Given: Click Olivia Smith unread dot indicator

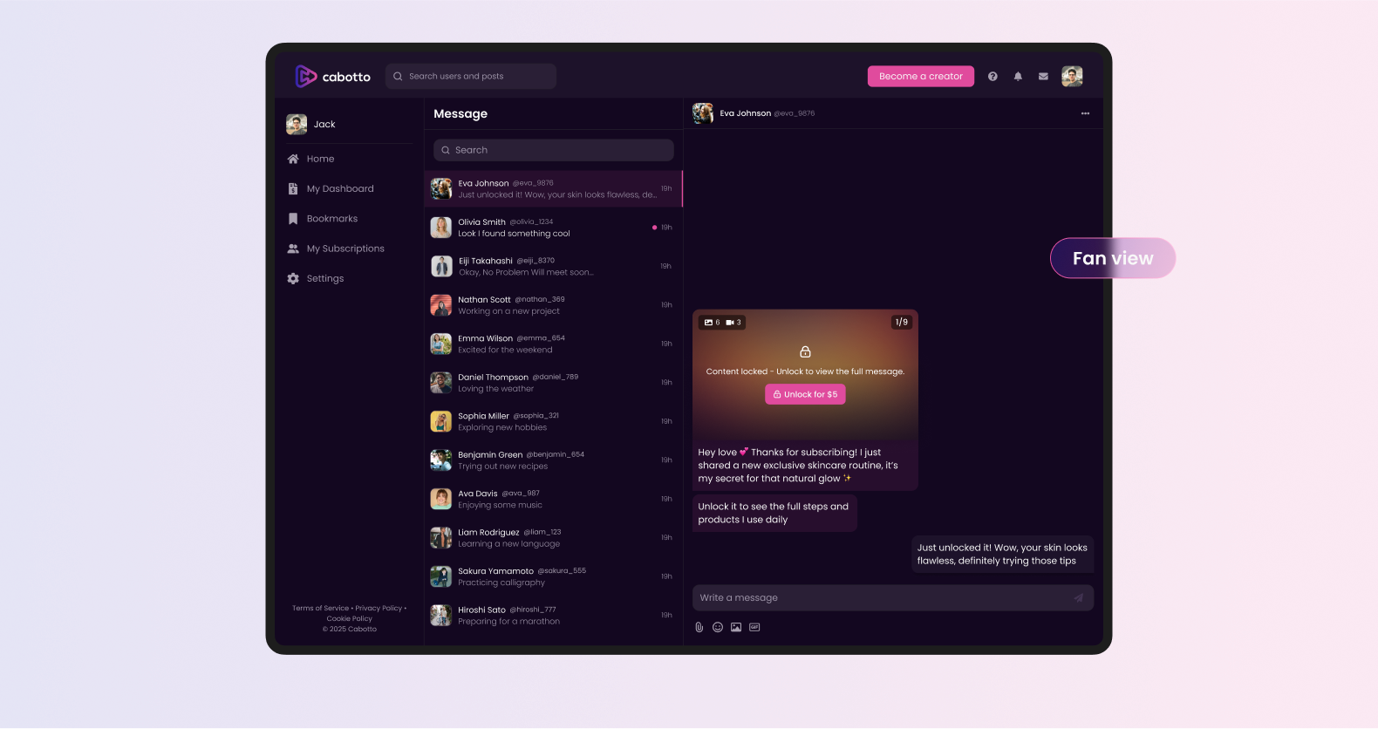Looking at the screenshot, I should click(x=654, y=228).
